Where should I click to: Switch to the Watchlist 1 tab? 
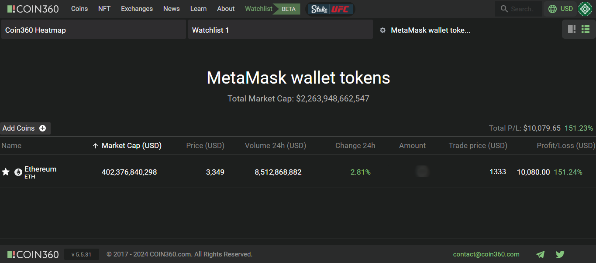280,29
